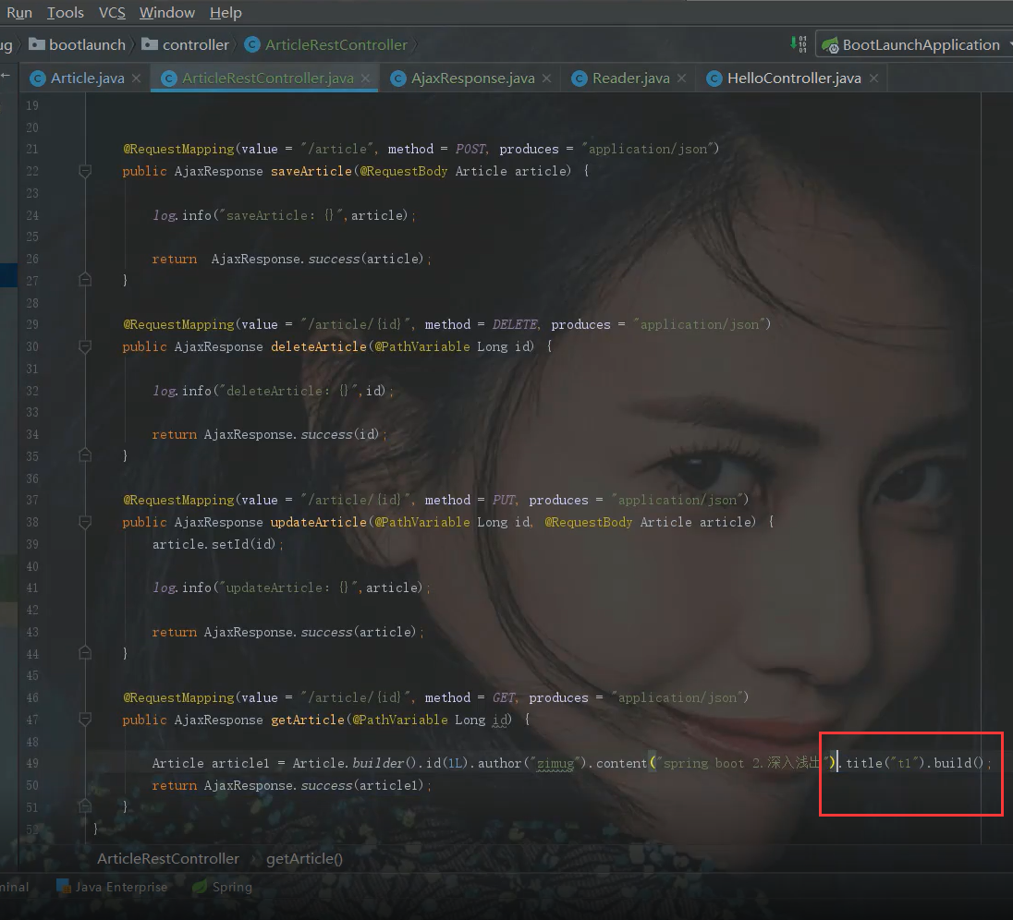
Task: Collapse the updateArticle method fold marker
Action: [85, 522]
